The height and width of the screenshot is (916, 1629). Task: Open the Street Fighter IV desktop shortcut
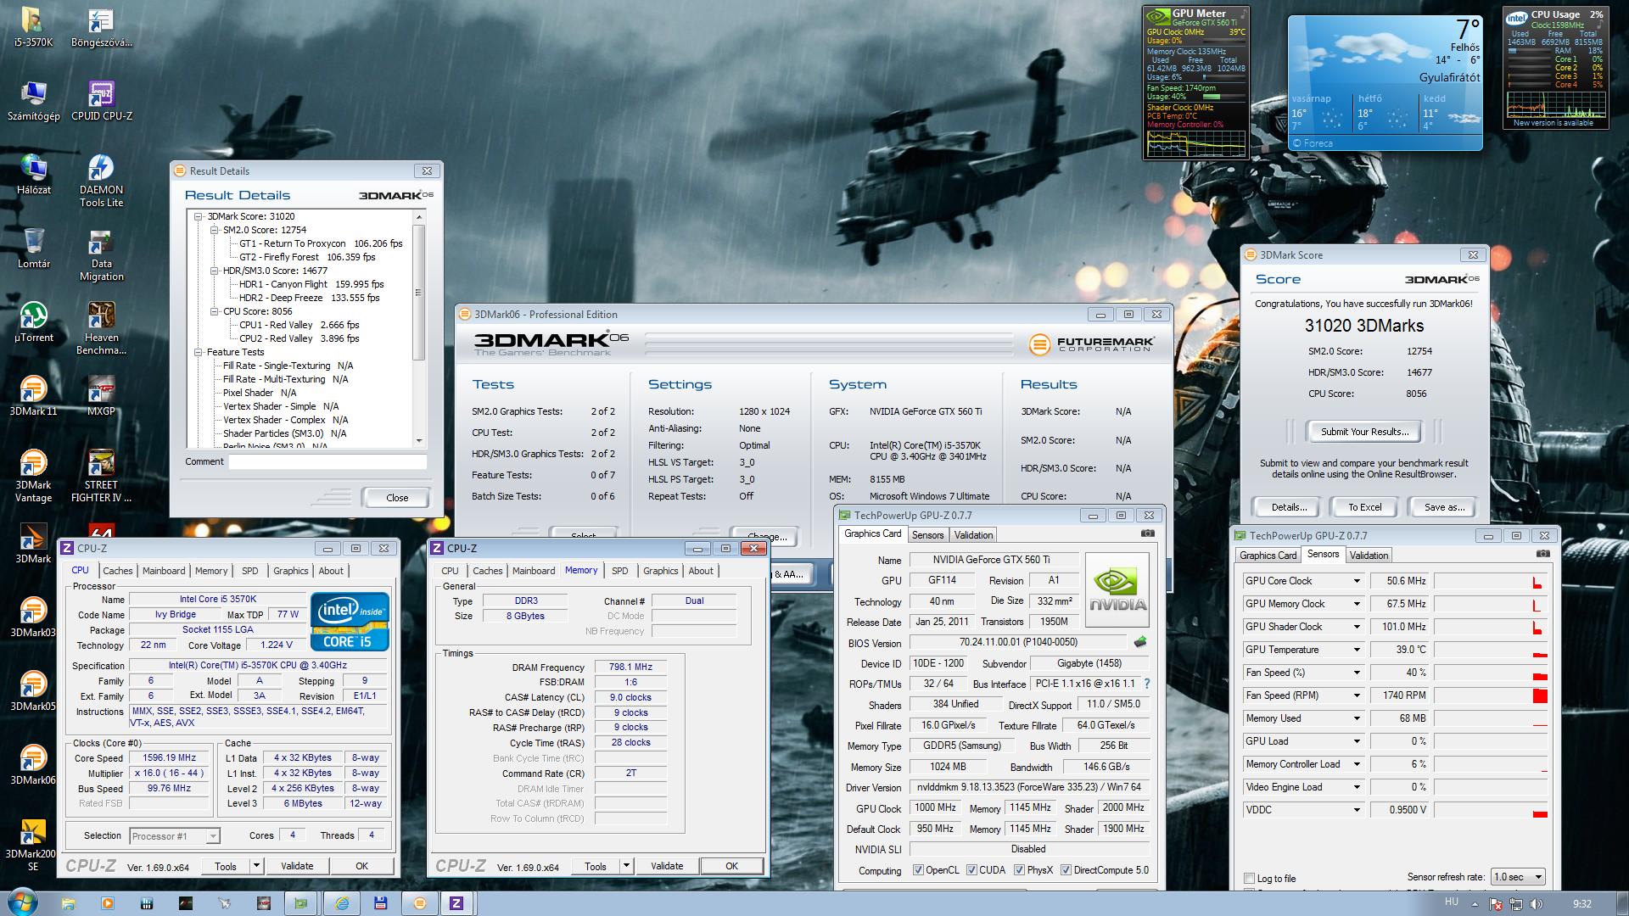(x=101, y=476)
